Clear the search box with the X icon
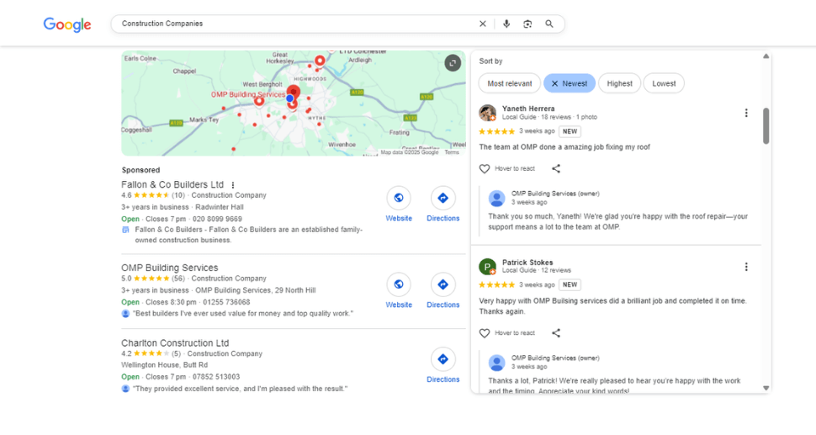This screenshot has width=816, height=435. pyautogui.click(x=482, y=24)
